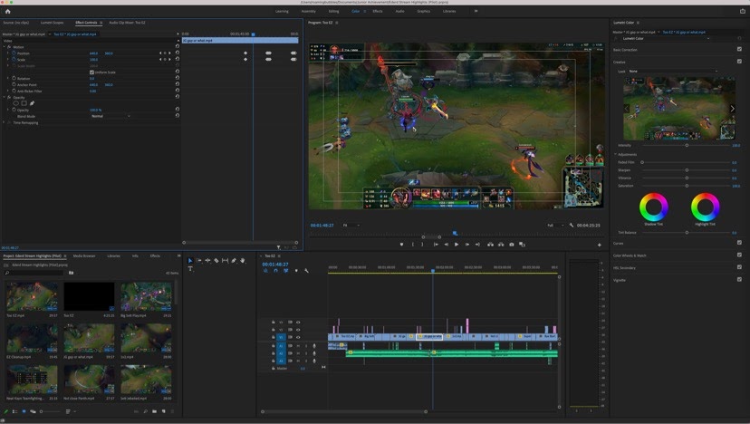
Task: Step back one frame in Program monitor
Action: [x=446, y=245]
